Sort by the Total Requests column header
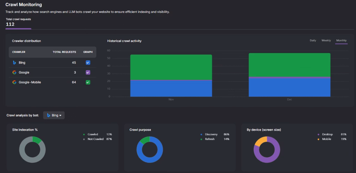Viewport: 356px width, 173px height. (64, 52)
